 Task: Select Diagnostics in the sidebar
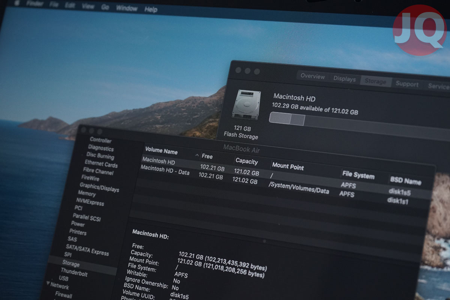(100, 148)
